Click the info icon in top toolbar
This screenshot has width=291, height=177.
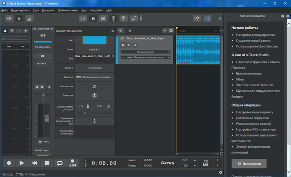(93, 19)
